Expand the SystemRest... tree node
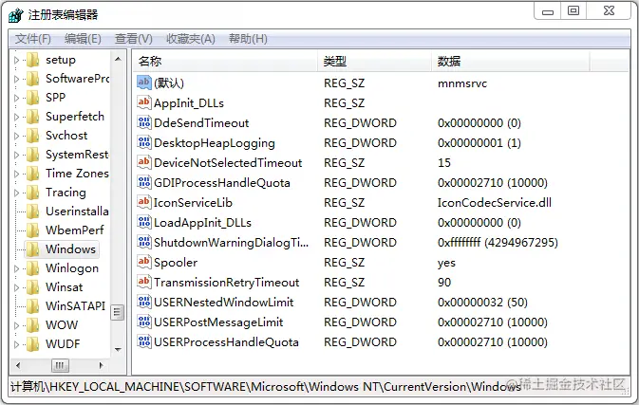Screen dimensions: 639x405 click(x=16, y=155)
